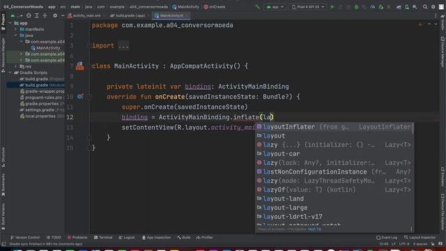Open the Build Variants side tab
Image resolution: width=446 pixels, height=251 pixels.
[x=3, y=217]
